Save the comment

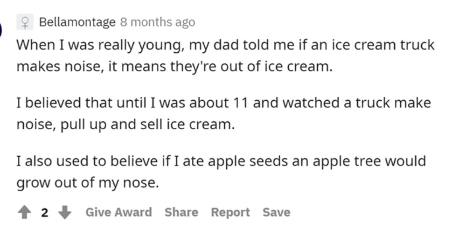[x=276, y=212]
